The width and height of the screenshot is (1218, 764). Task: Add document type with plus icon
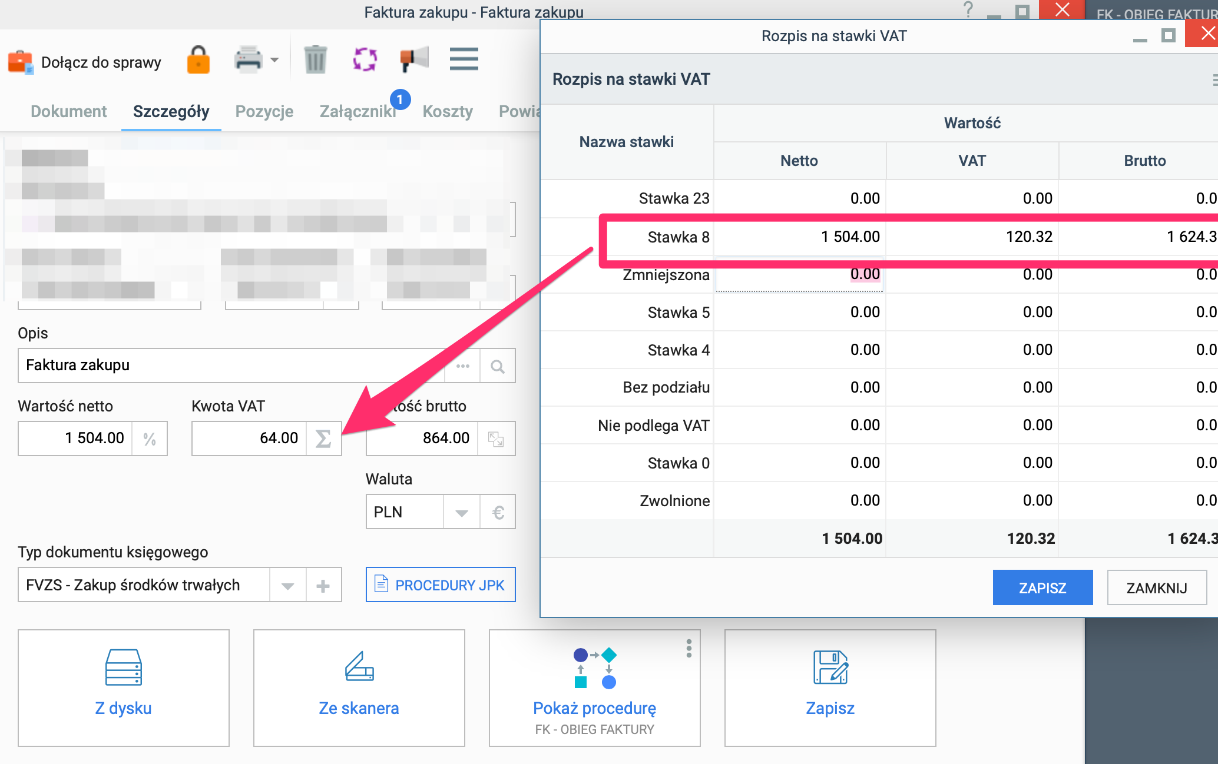coord(323,586)
